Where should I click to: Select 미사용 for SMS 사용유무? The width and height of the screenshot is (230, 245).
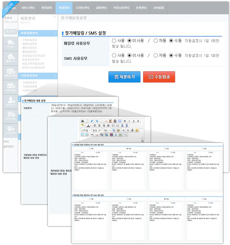(129, 56)
